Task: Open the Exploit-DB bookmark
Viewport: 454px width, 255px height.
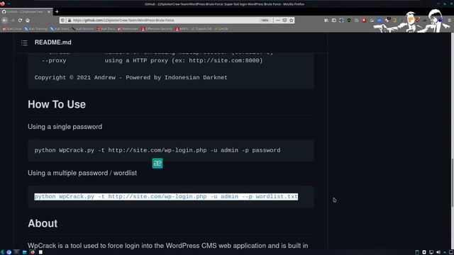Action: click(x=201, y=29)
